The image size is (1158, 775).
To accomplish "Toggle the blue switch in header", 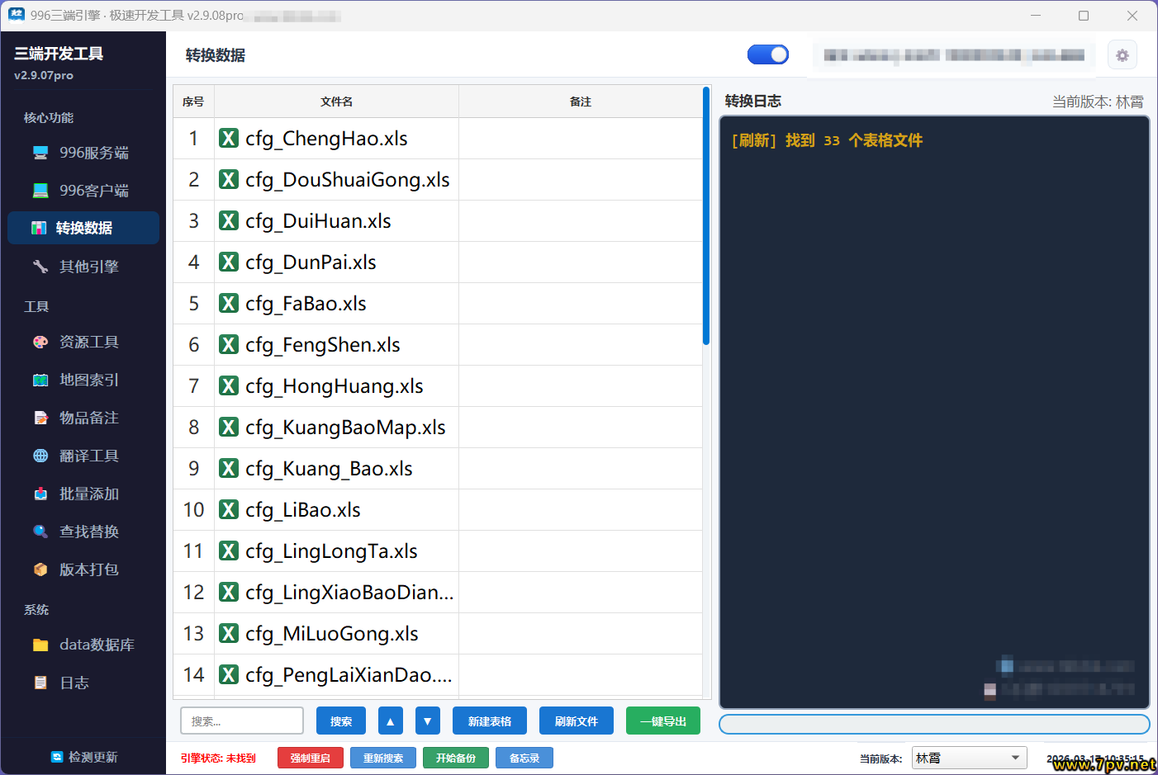I will pos(767,54).
